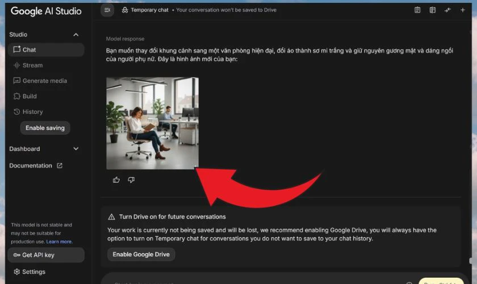Click the Google AI Studio logo
Viewport: 477px width, 284px height.
(46, 11)
